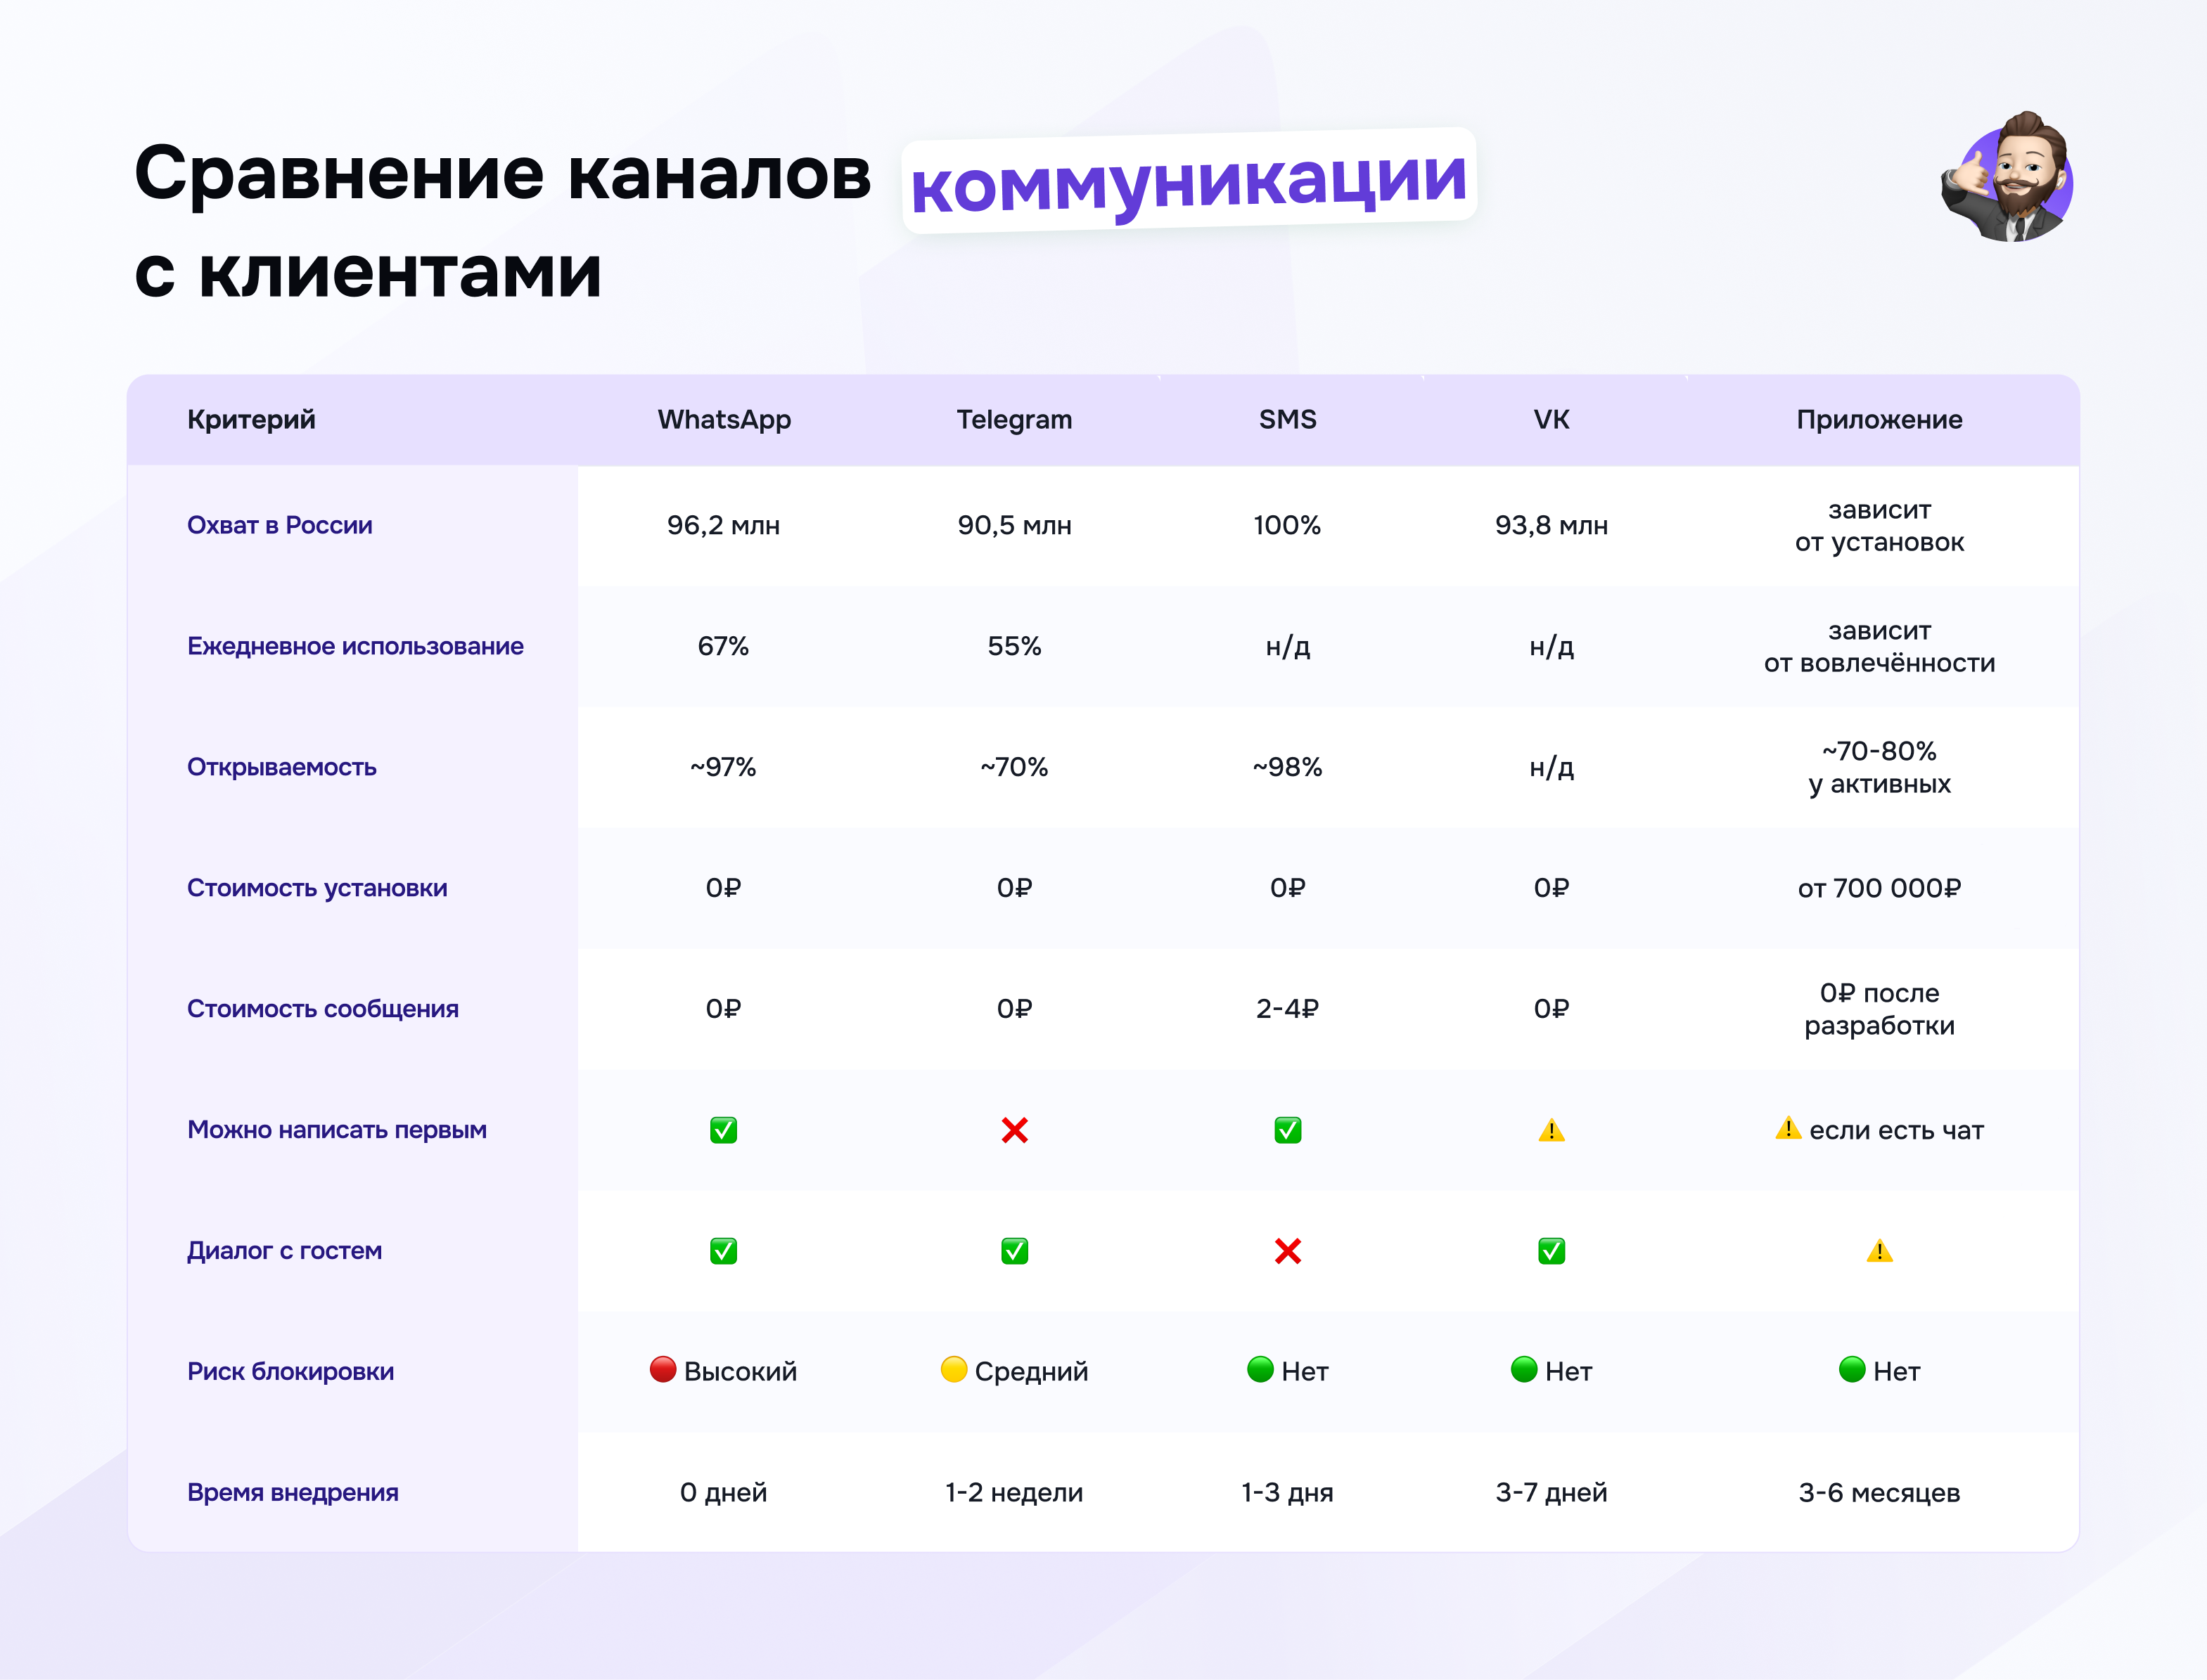The height and width of the screenshot is (1680, 2207).
Task: Click the Охват в России row label
Action: 279,525
